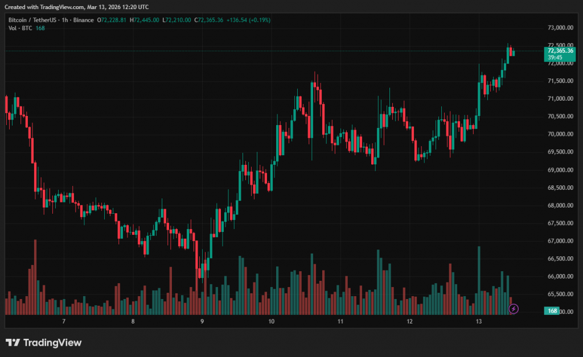The image size is (583, 357).
Task: Click the Vol · BTC indicator legend
Action: (x=20, y=28)
